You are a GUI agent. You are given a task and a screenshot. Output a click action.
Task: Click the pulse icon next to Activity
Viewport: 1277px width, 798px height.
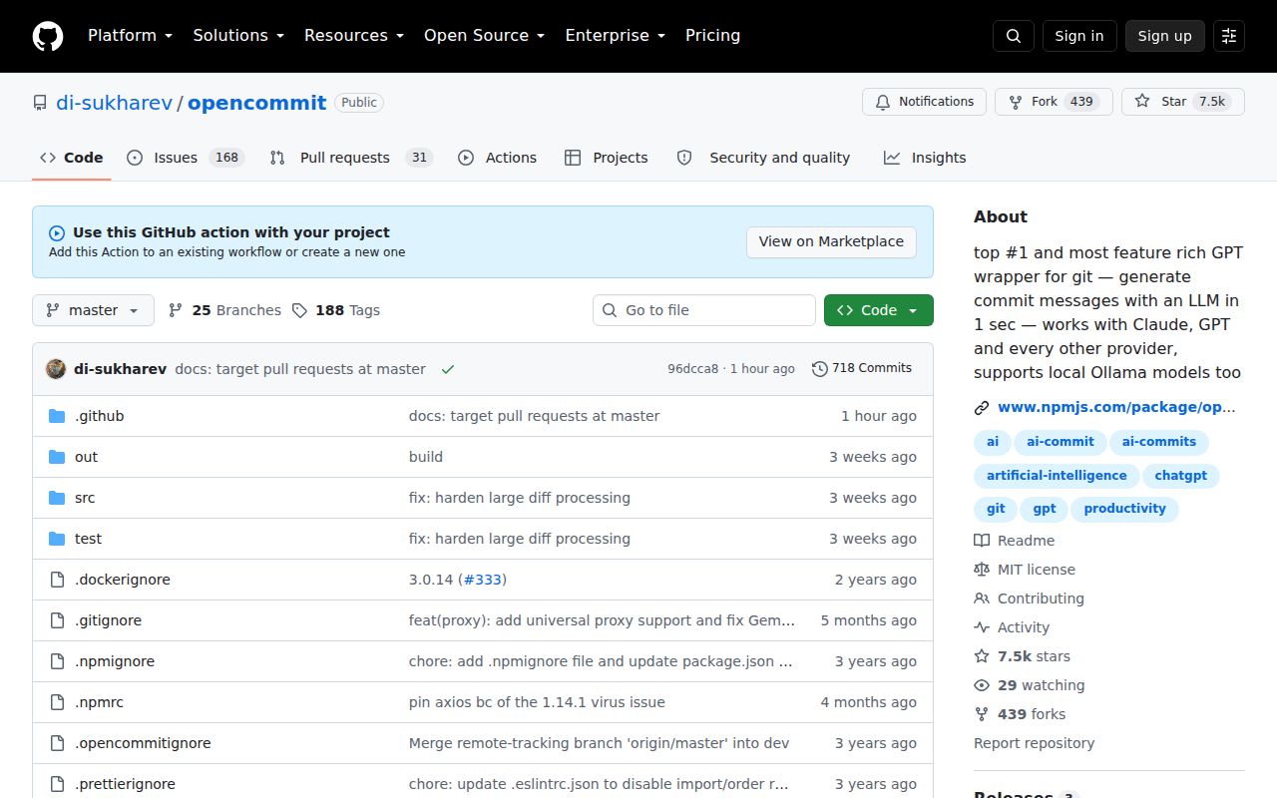pyautogui.click(x=982, y=627)
